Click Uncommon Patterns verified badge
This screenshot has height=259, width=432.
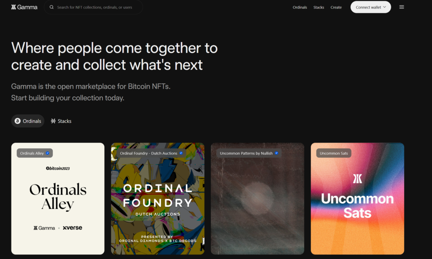[x=276, y=153]
